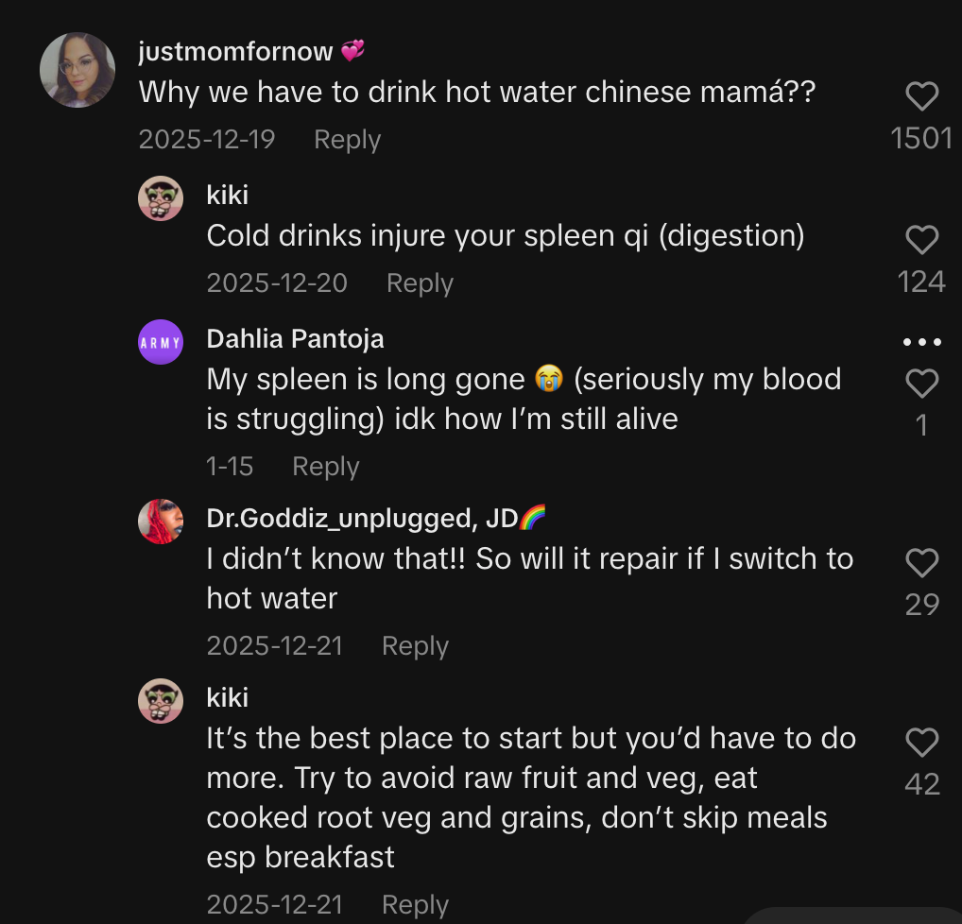Image resolution: width=962 pixels, height=924 pixels.
Task: Reply to Dahlia Pantoja's comment
Action: [x=325, y=467]
